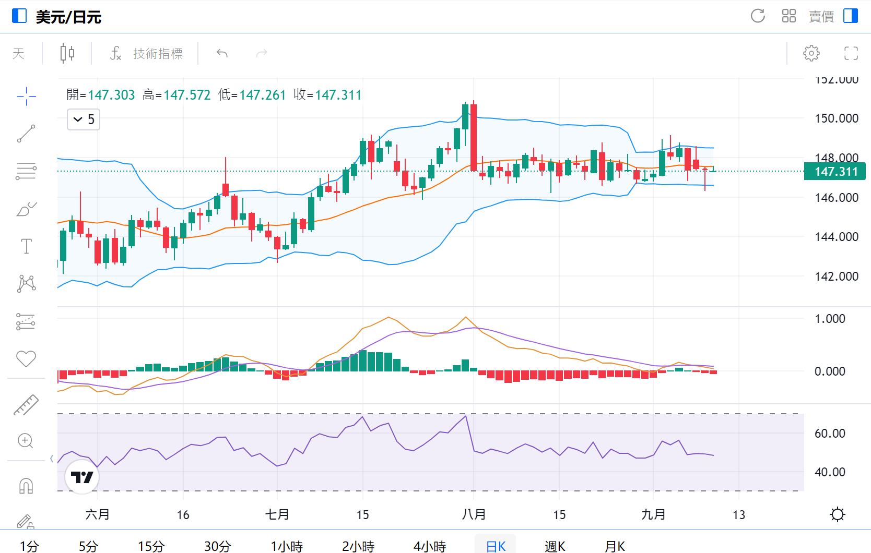The image size is (871, 553).
Task: Click the current price label 147.311
Action: pos(835,172)
